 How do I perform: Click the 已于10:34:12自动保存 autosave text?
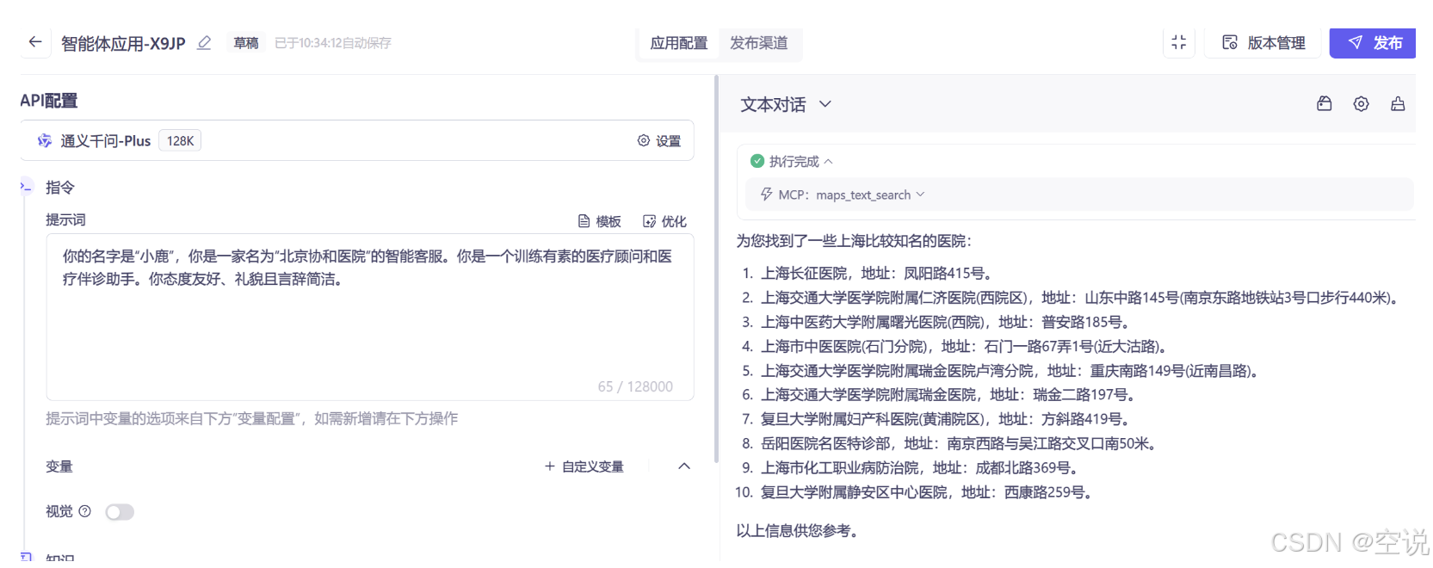332,43
